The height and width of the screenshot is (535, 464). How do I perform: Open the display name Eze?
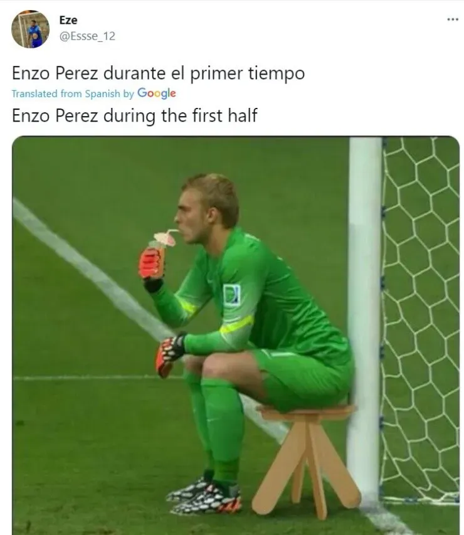coord(68,20)
